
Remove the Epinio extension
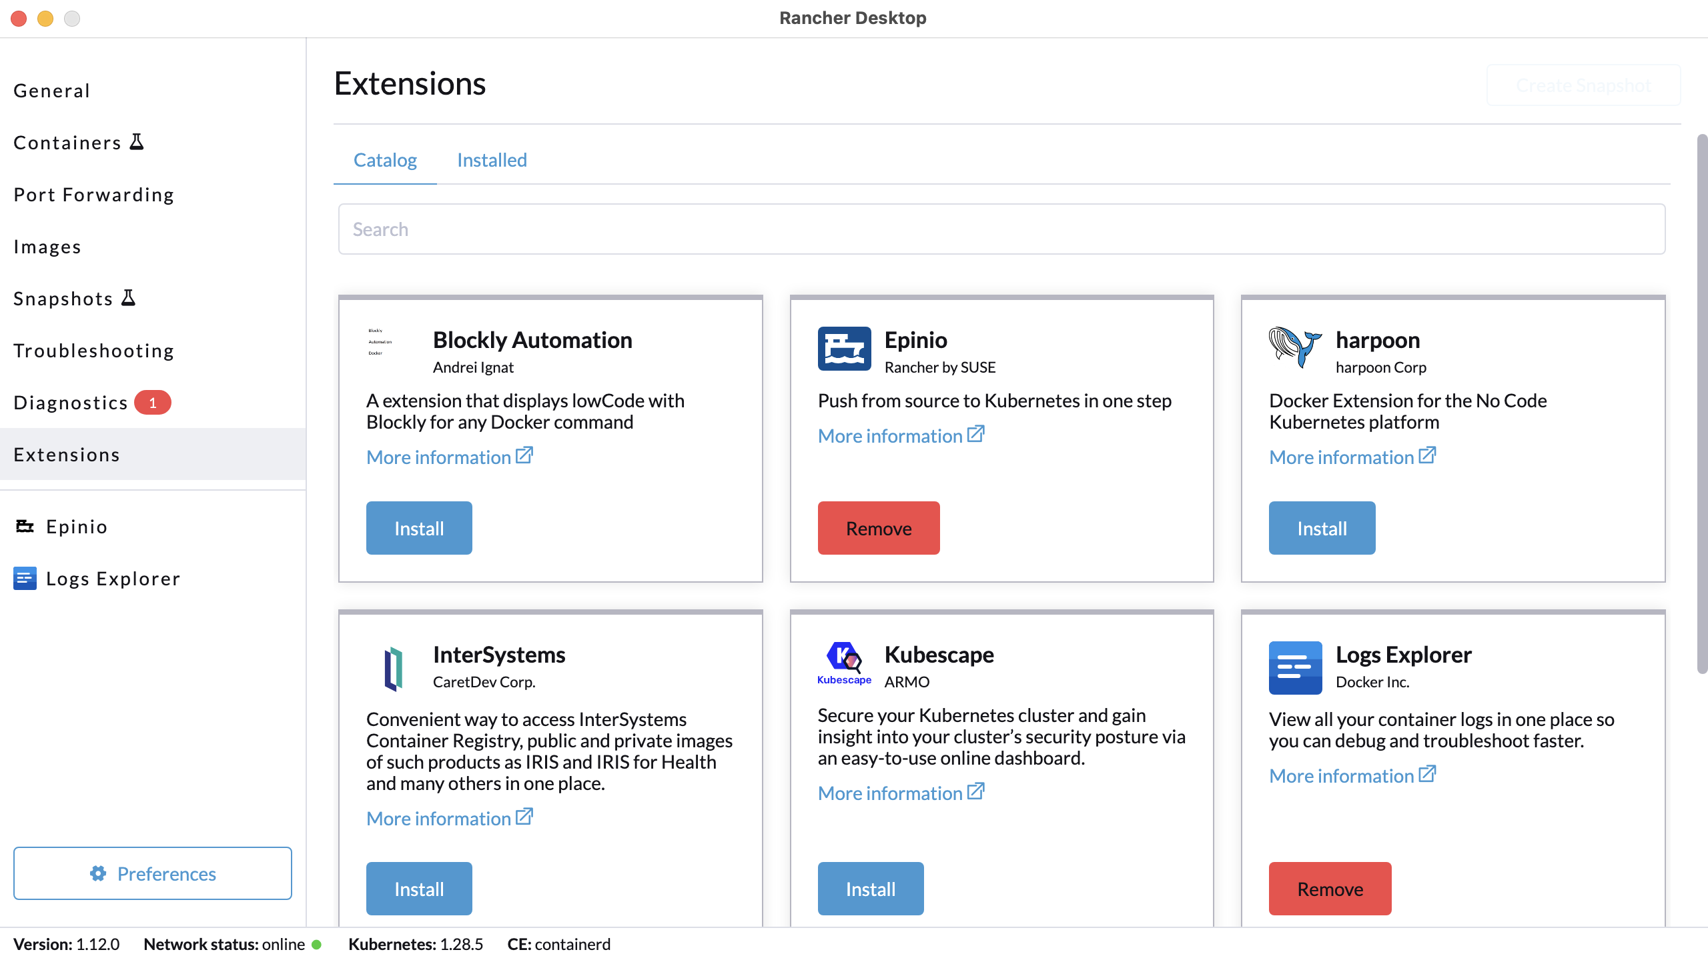click(878, 527)
